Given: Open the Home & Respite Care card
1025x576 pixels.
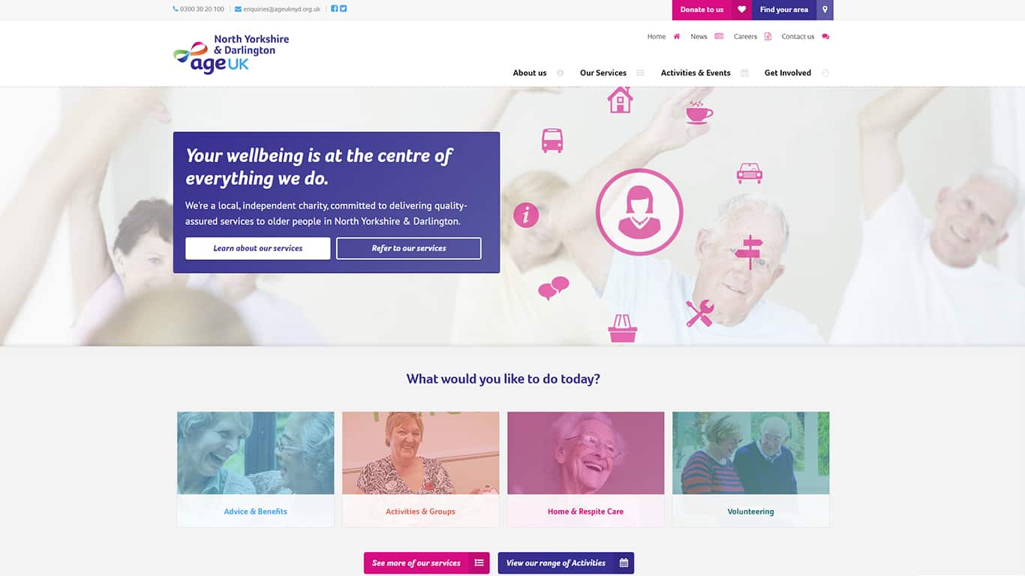Looking at the screenshot, I should tap(586, 469).
